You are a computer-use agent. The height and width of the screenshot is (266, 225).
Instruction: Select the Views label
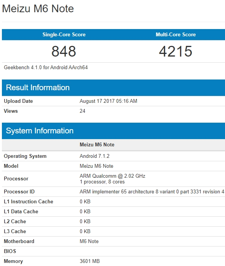11,111
